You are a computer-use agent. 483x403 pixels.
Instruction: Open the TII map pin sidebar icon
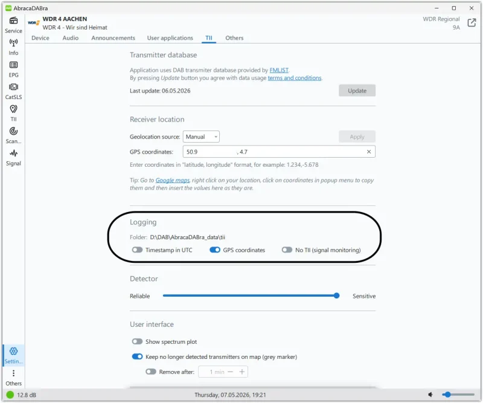coord(13,114)
